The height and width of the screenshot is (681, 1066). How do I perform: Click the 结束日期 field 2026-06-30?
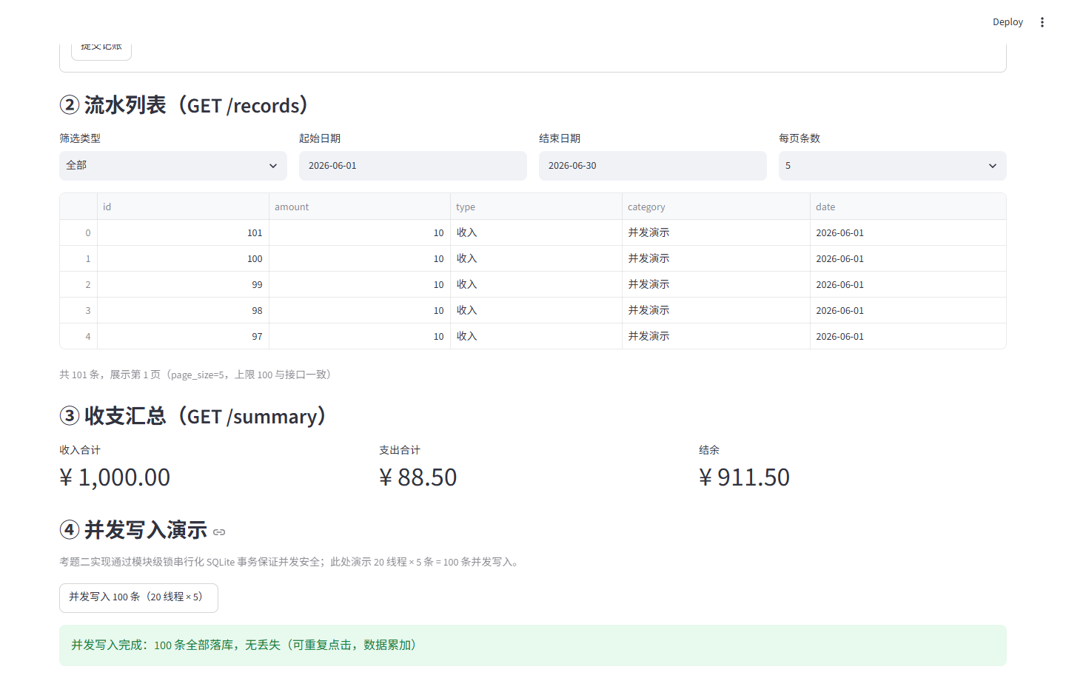pos(653,166)
